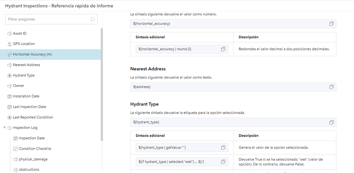Collapse the Inspection Log group
The height and width of the screenshot is (173, 354).
point(4,128)
